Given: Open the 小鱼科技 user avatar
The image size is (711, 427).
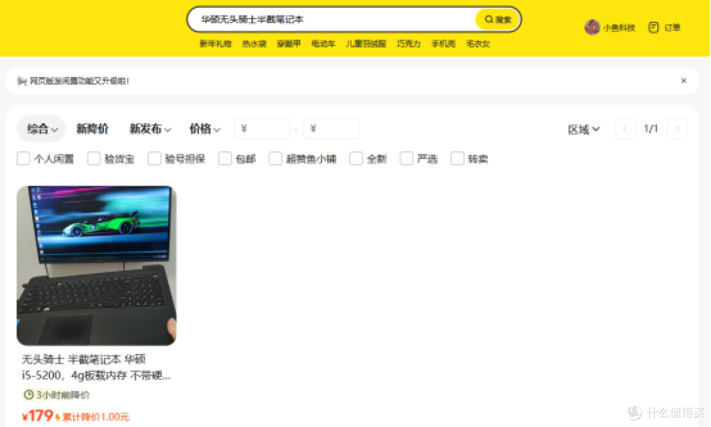Looking at the screenshot, I should click(x=592, y=28).
